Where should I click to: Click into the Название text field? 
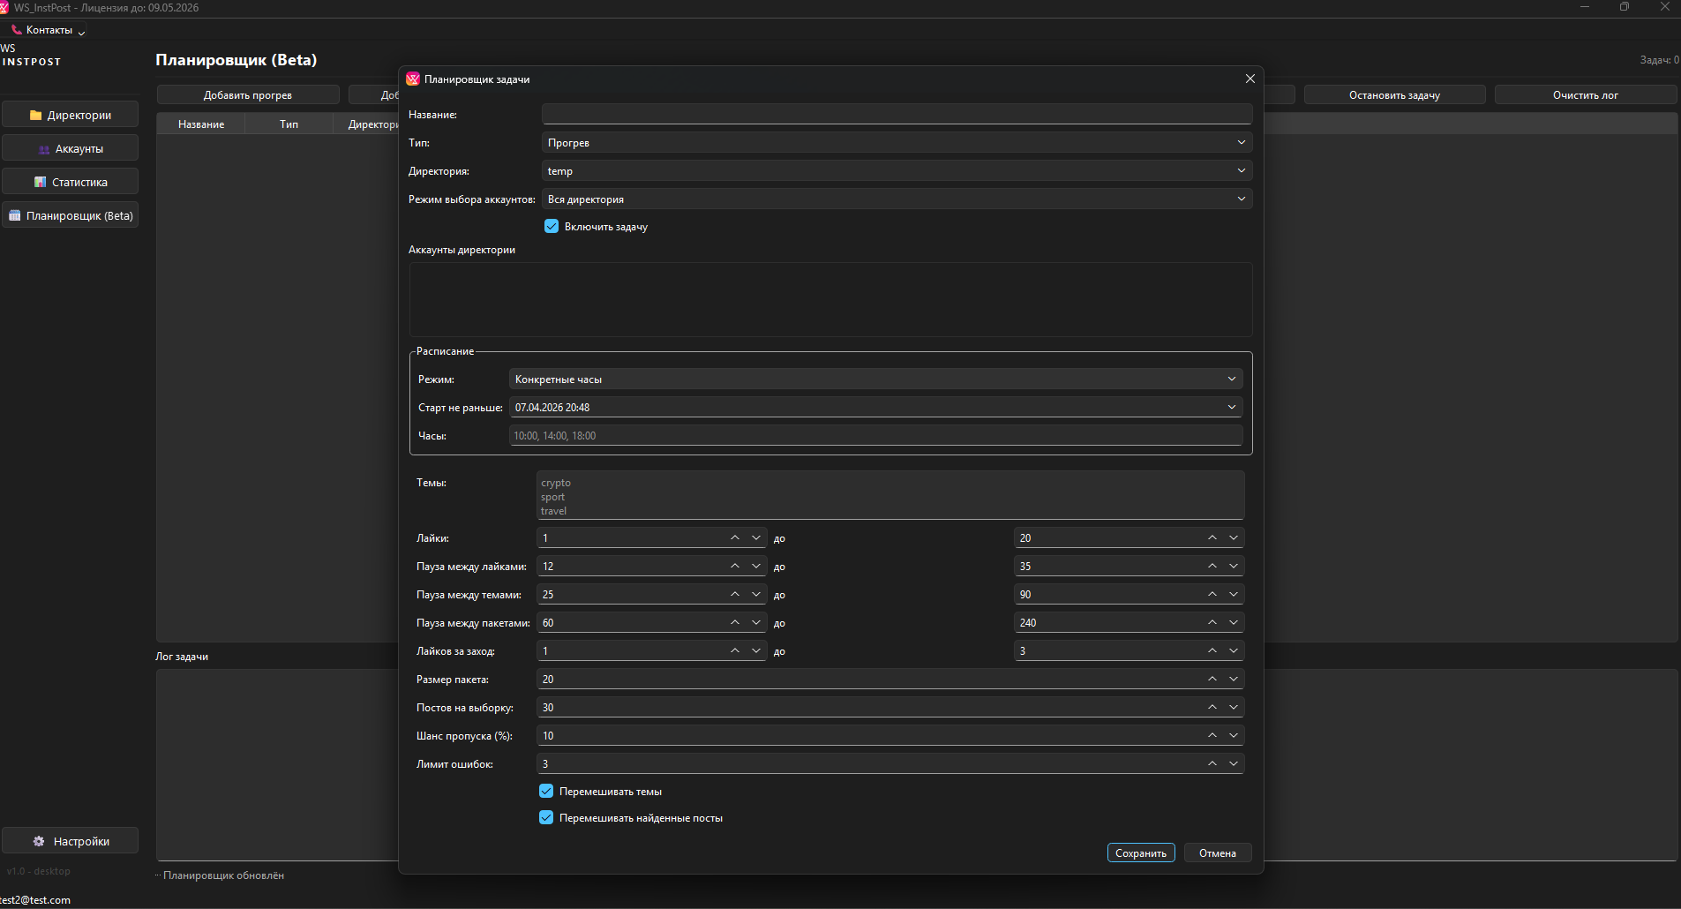[x=896, y=114]
